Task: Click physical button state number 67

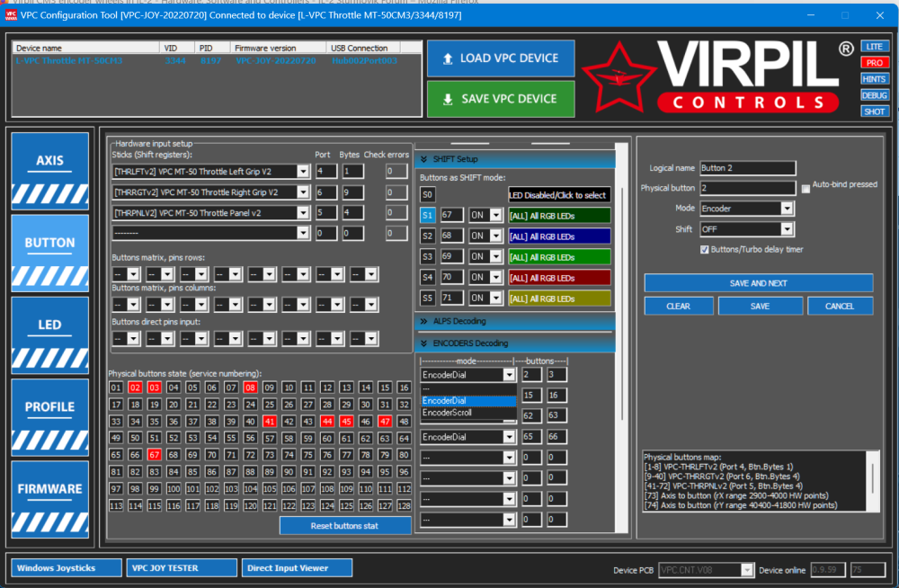Action: (x=154, y=455)
